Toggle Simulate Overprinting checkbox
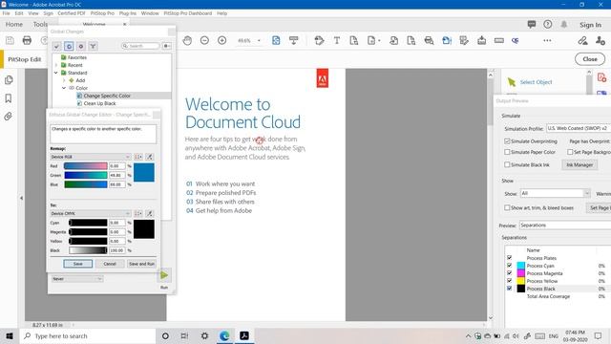Image resolution: width=611 pixels, height=344 pixels. (507, 141)
